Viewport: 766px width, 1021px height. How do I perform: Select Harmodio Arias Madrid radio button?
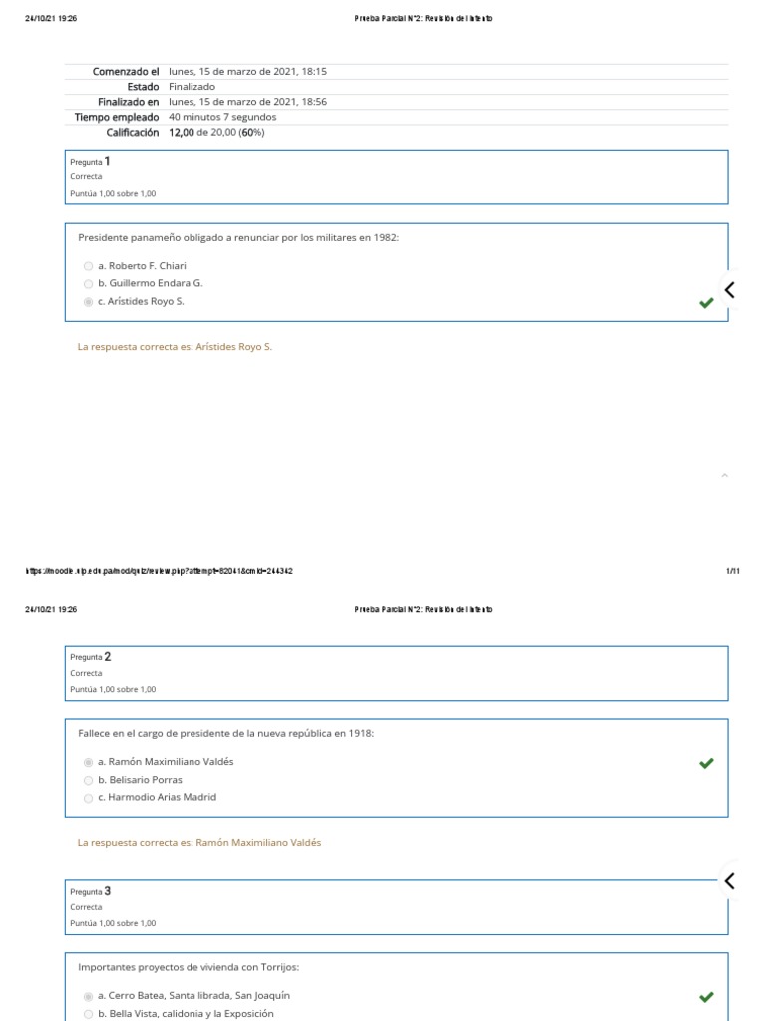click(x=89, y=797)
